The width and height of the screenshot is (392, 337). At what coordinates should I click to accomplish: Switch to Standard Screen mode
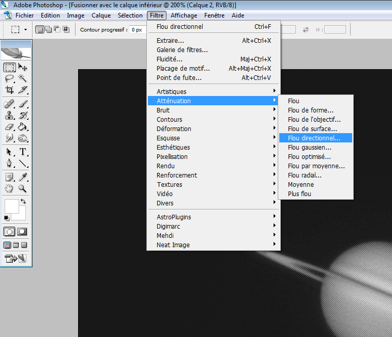coord(7,245)
